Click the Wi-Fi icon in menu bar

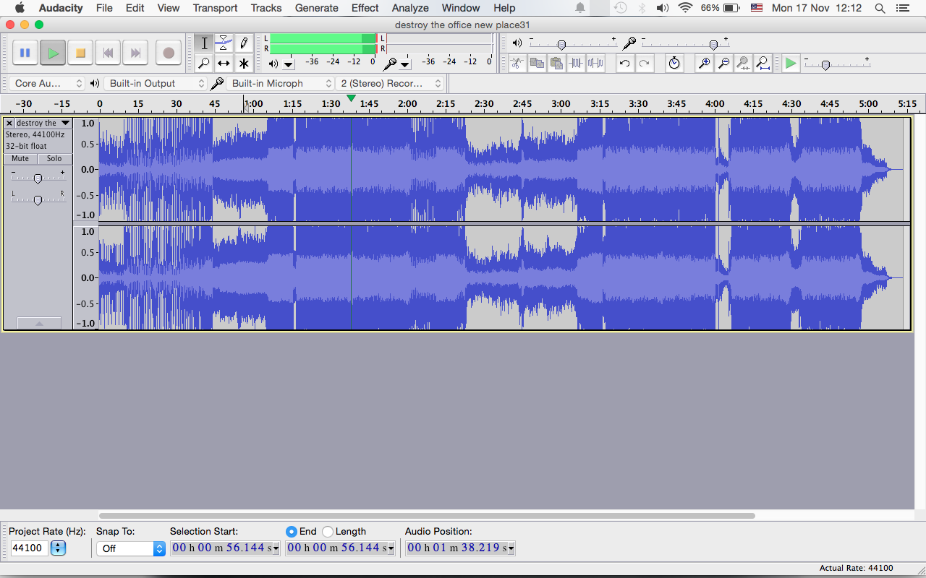[685, 8]
